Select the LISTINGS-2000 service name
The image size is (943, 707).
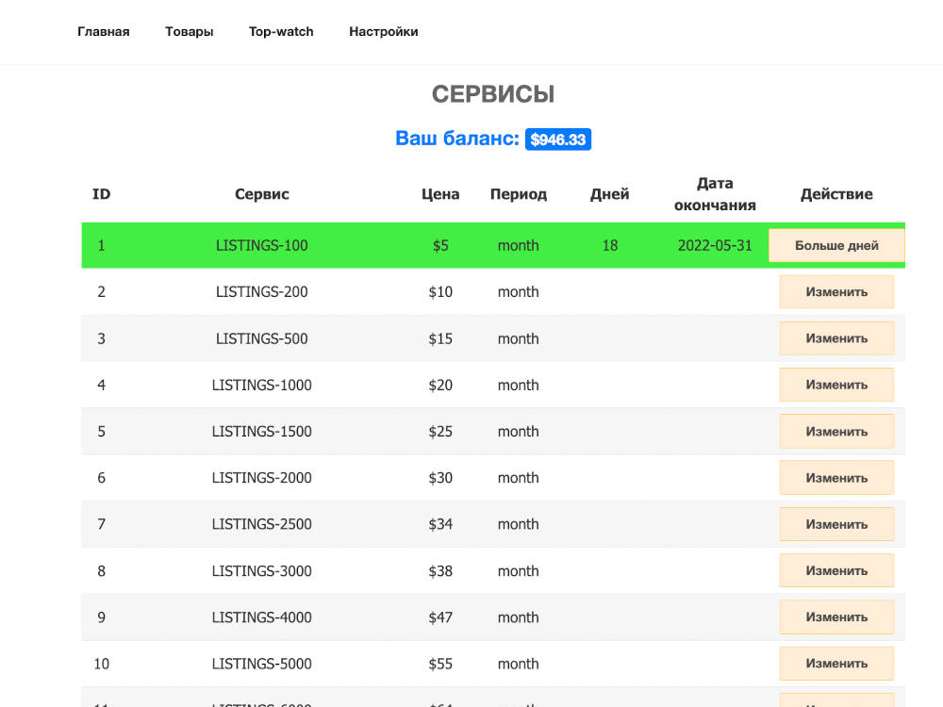point(261,477)
